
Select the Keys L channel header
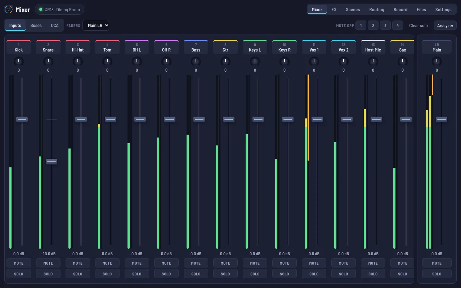click(x=255, y=47)
